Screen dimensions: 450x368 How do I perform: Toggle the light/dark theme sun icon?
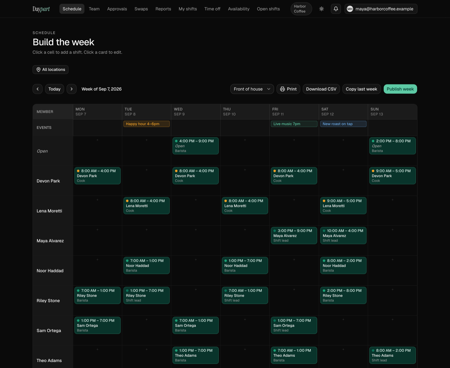click(321, 9)
